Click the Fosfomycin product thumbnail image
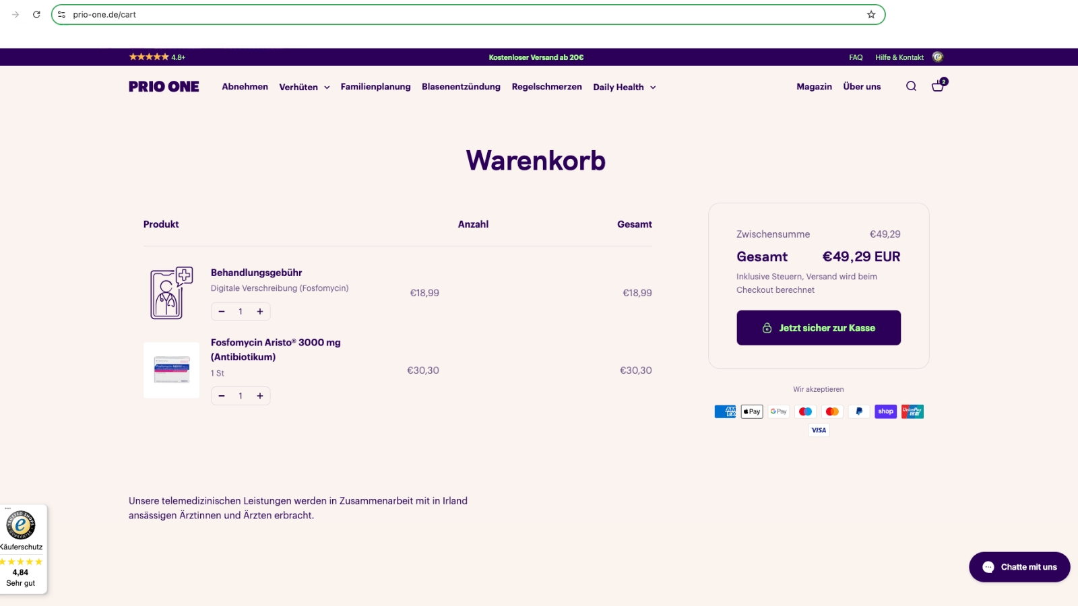 click(172, 370)
